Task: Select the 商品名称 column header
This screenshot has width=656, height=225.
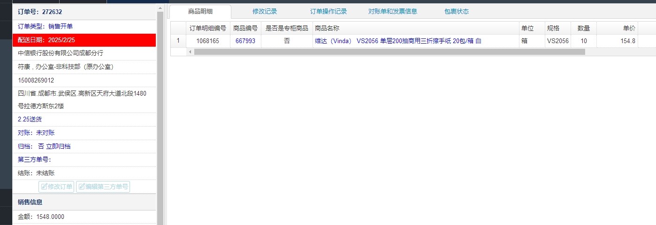Action: click(x=416, y=28)
